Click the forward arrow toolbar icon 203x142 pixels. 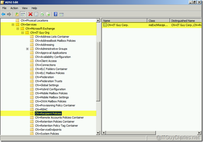[9, 14]
